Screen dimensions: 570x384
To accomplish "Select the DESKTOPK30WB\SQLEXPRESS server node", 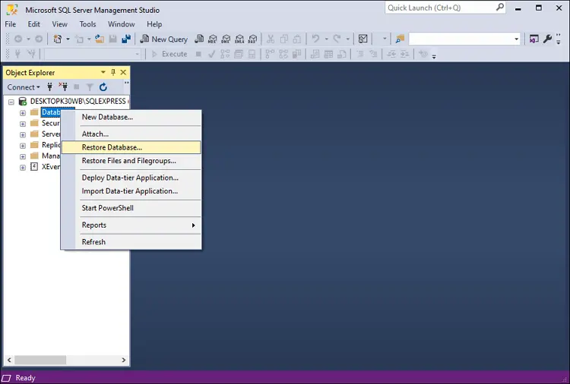I will [78, 101].
